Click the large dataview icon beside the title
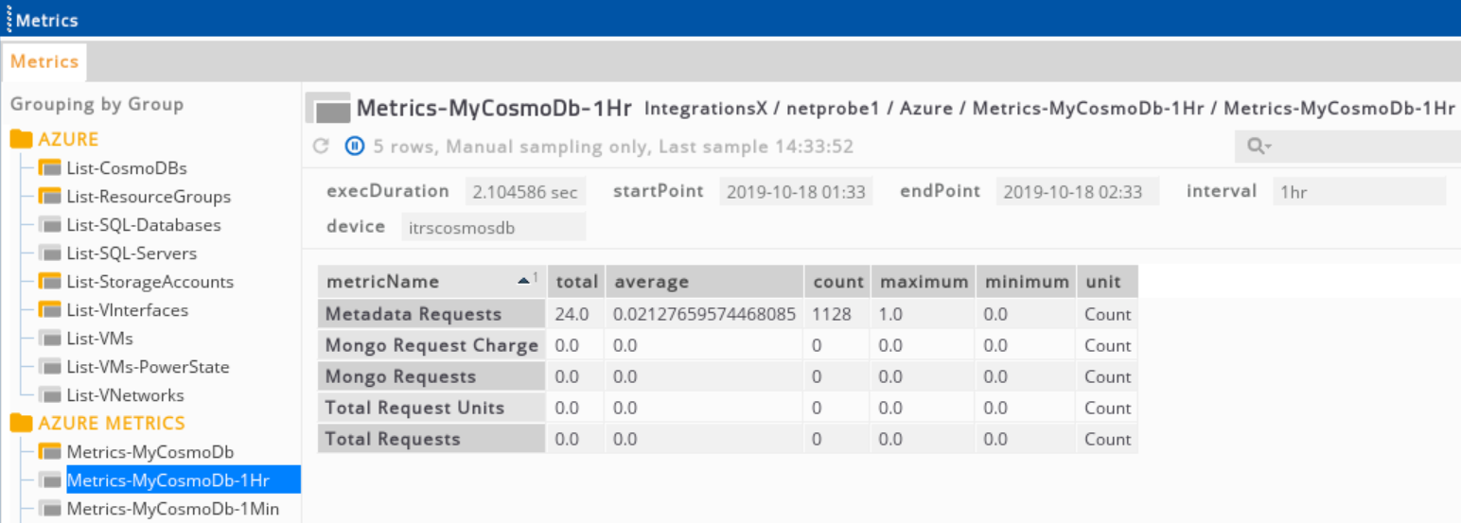1461x523 pixels. 329,110
